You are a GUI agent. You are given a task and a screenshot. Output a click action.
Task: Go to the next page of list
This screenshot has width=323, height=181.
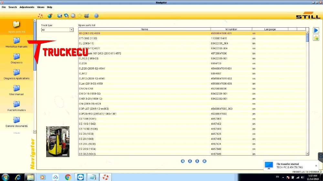[197, 161]
